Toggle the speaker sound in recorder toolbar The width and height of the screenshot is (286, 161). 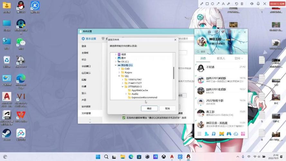[252, 4]
